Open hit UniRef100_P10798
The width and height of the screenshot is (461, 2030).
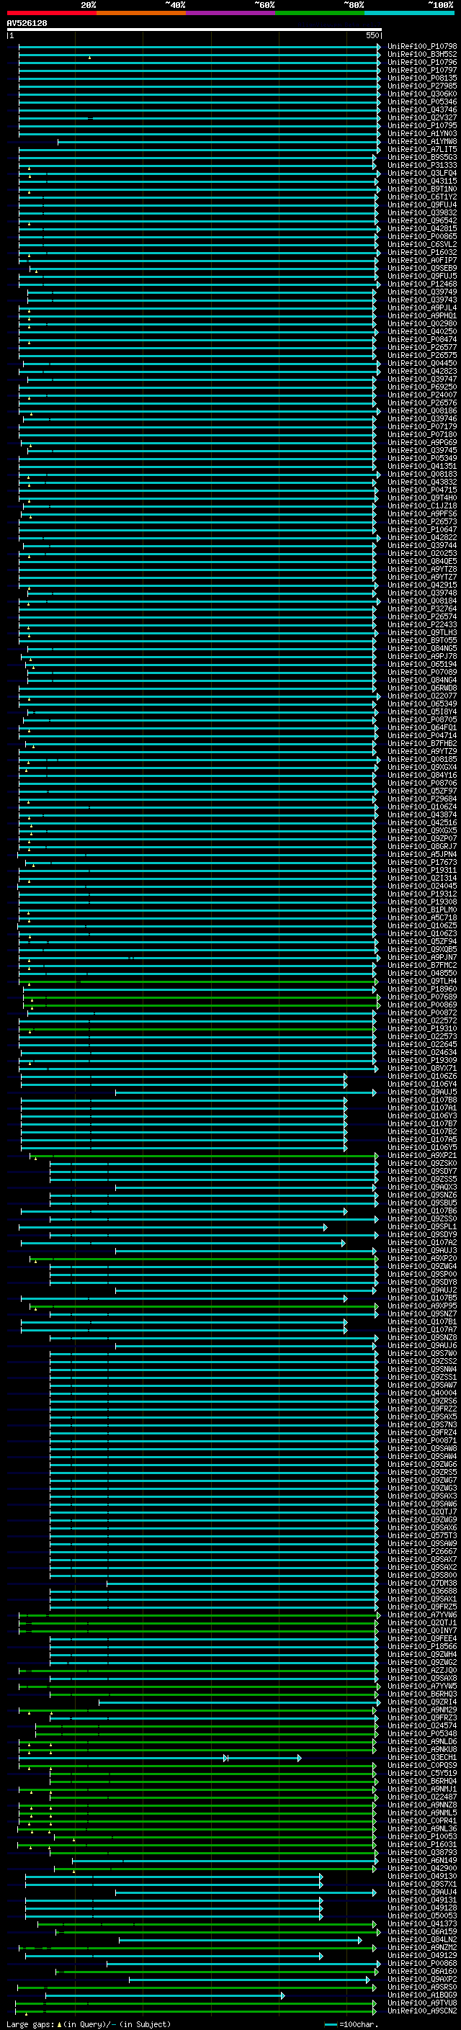[422, 47]
